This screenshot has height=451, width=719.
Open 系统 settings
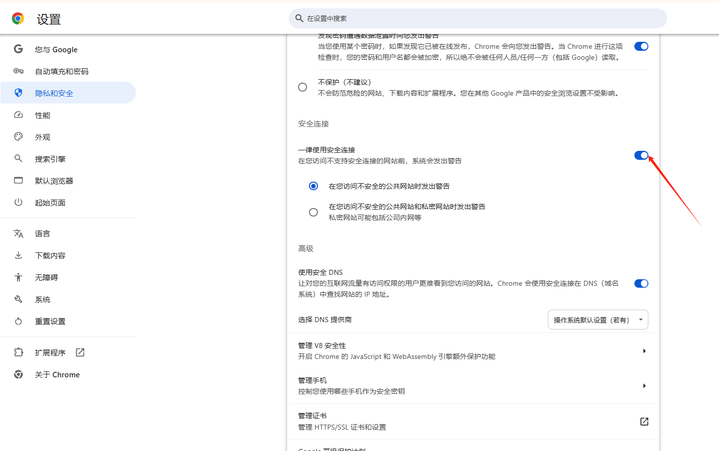68,299
